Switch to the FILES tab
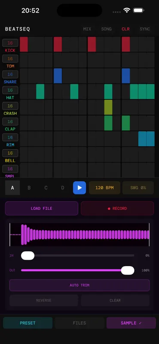159x344 pixels. click(x=79, y=323)
